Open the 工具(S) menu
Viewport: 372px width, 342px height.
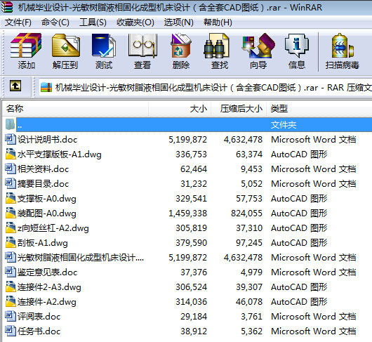[x=93, y=22]
